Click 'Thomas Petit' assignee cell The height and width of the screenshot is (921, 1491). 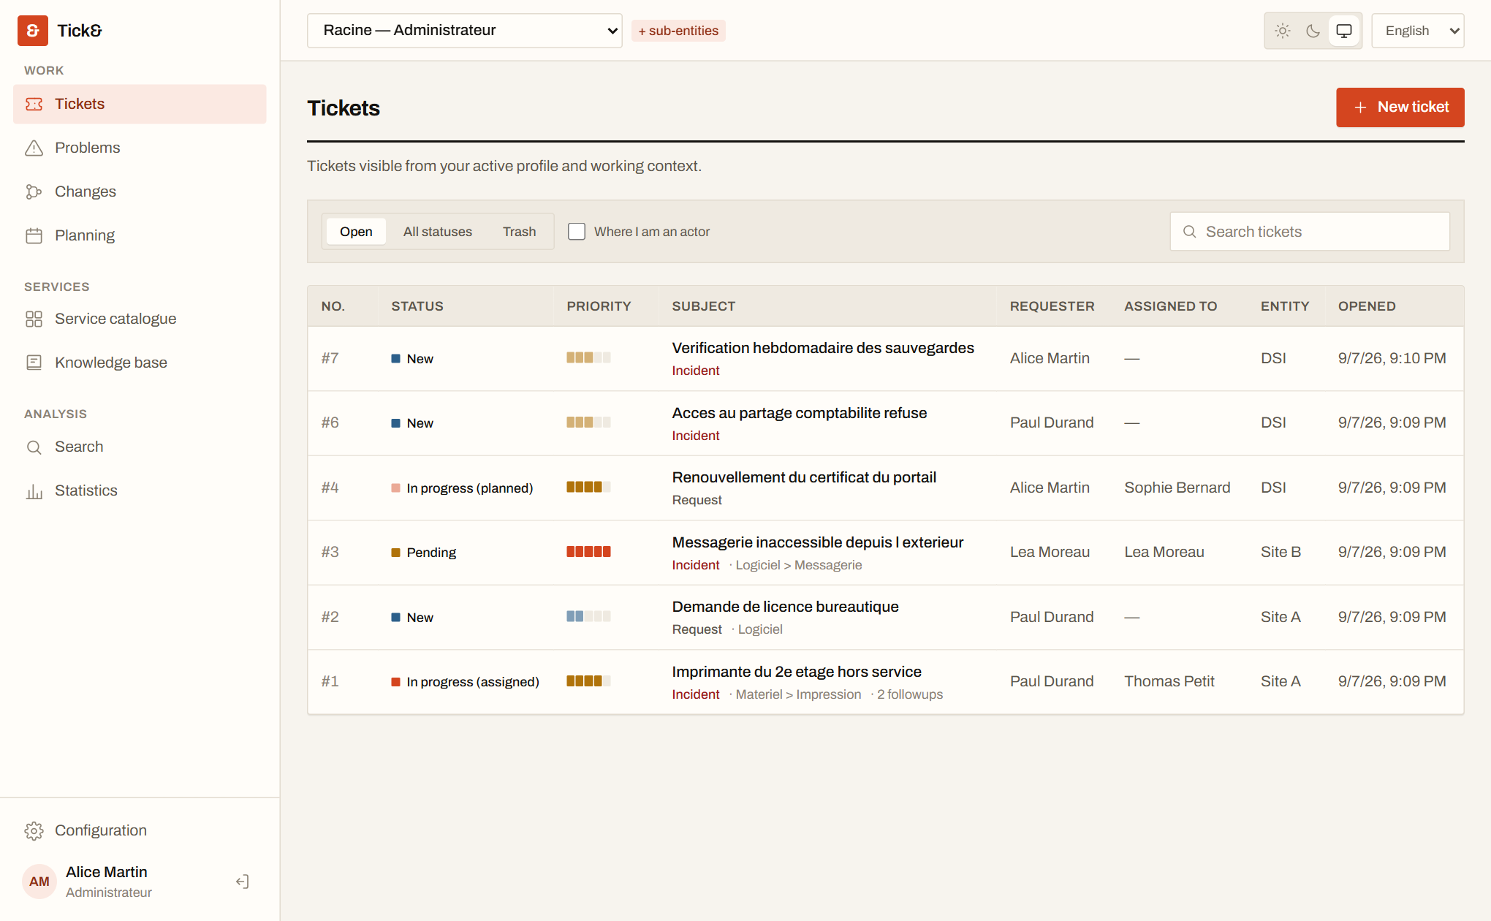(1169, 681)
